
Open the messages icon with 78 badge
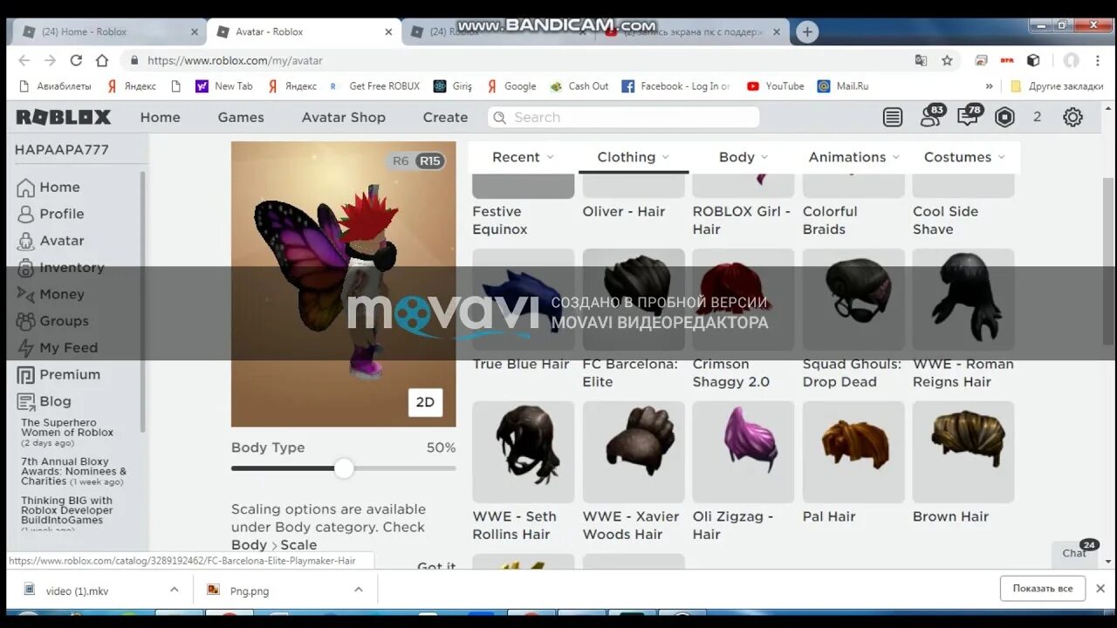pos(968,116)
